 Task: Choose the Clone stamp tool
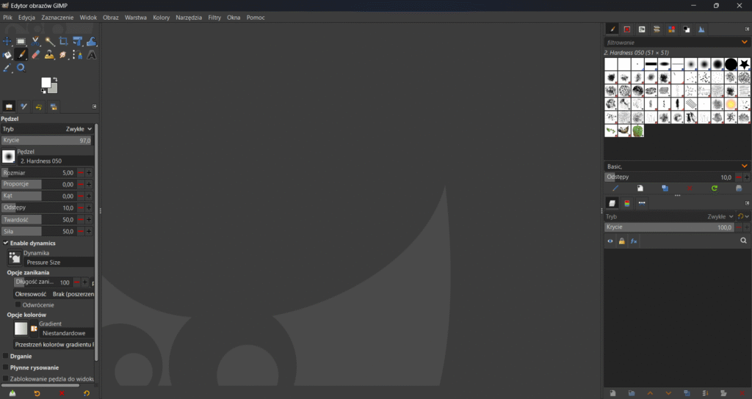pyautogui.click(x=49, y=54)
